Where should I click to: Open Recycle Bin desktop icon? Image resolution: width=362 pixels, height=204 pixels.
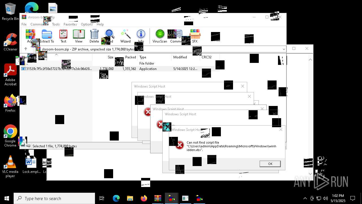[x=10, y=12]
